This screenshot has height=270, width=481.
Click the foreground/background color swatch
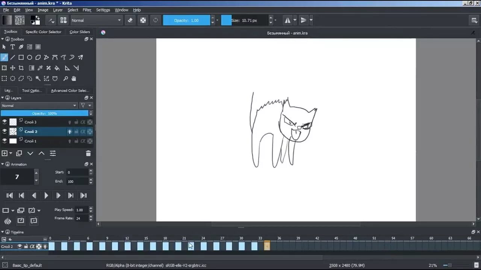click(x=35, y=20)
